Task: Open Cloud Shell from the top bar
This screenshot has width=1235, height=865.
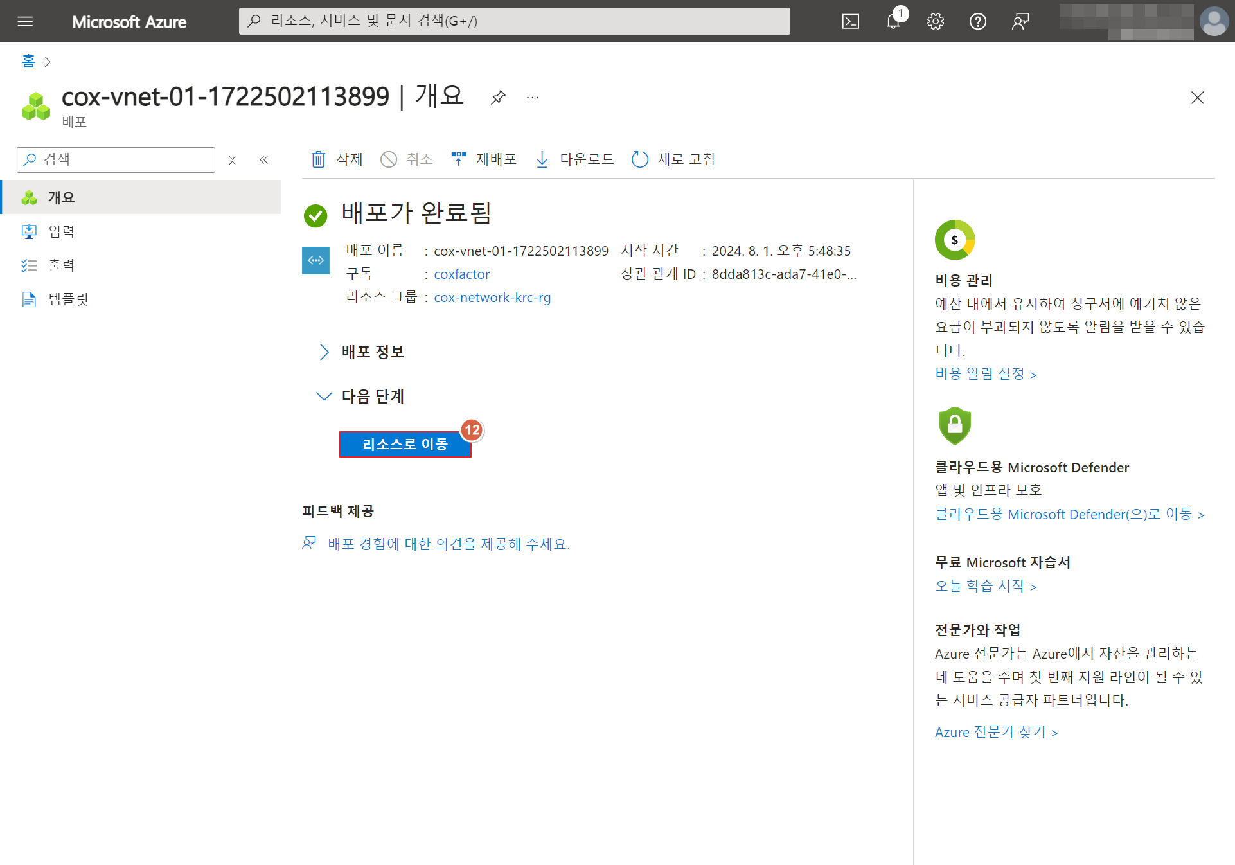Action: (850, 21)
